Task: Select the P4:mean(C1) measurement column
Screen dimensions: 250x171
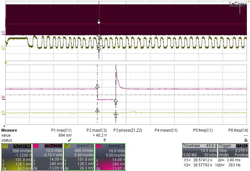Action: (x=166, y=130)
